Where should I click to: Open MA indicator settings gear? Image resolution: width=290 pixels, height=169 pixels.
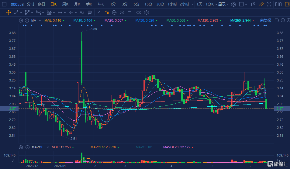pos(21,21)
